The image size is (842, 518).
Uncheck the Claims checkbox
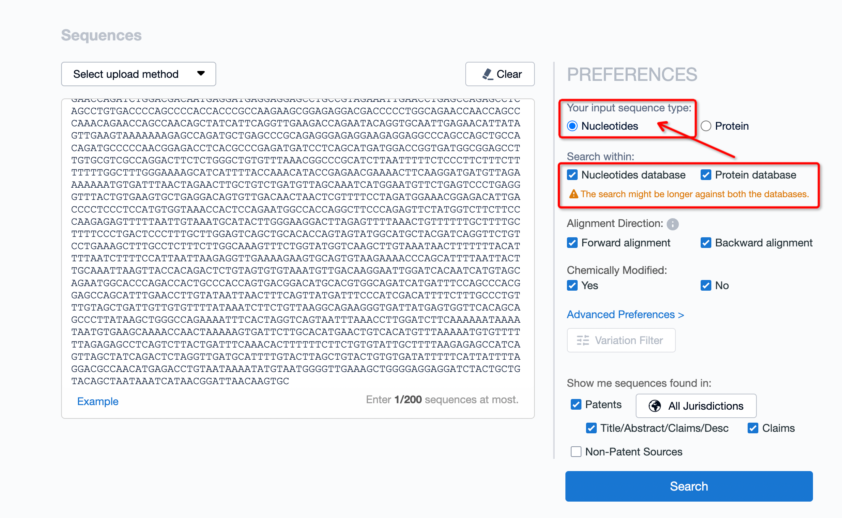click(753, 428)
